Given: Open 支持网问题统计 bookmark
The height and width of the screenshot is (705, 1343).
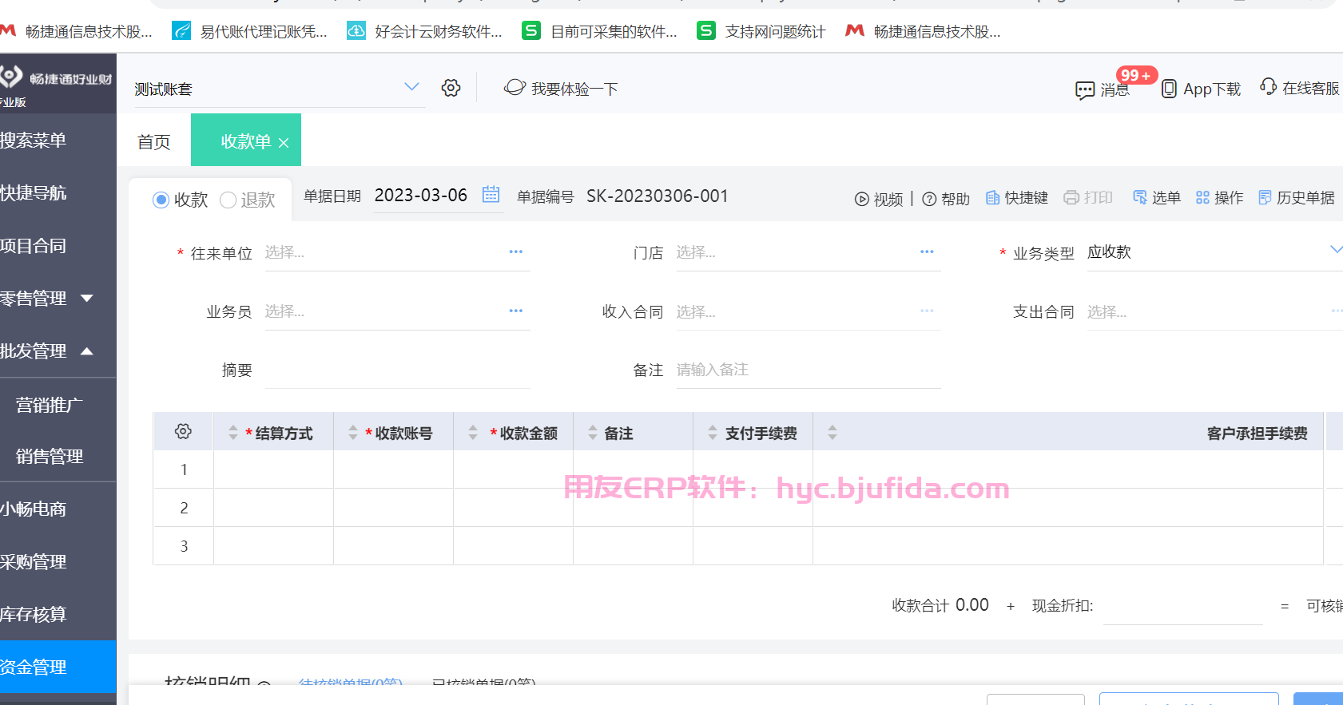Looking at the screenshot, I should [761, 31].
